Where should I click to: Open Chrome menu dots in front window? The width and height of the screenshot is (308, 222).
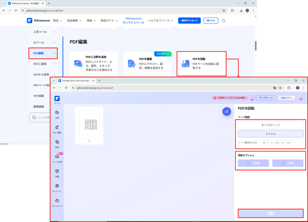[x=304, y=88]
